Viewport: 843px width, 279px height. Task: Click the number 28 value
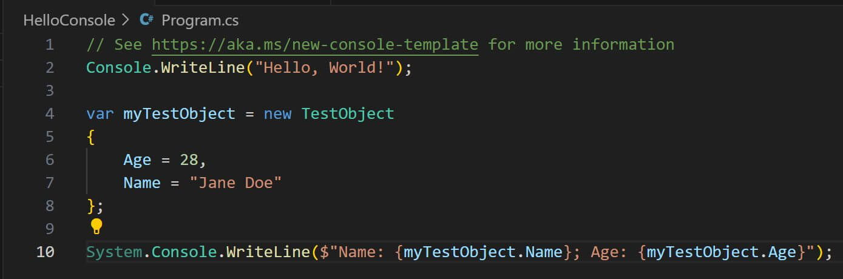189,160
